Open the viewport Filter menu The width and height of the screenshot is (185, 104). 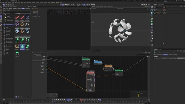point(108,7)
